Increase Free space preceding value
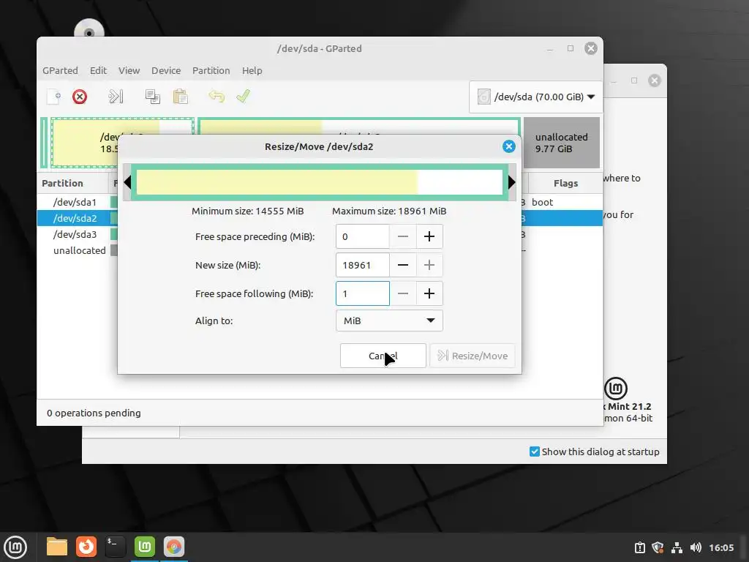 click(x=429, y=236)
